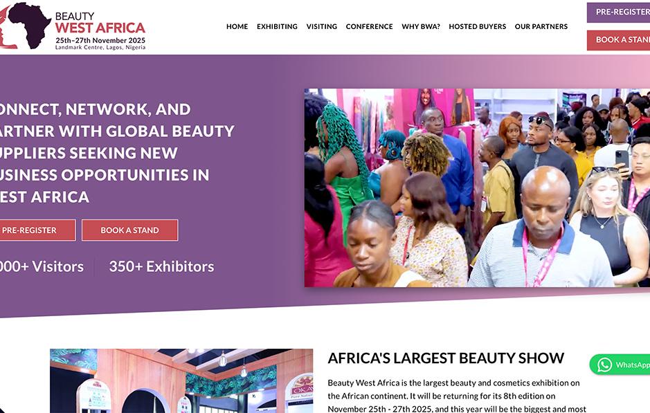Screen dimensions: 650x413
Task: Click the Visitors statistic text
Action: [42, 266]
